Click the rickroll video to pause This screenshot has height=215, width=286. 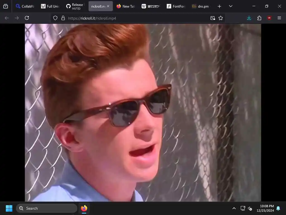tap(143, 113)
